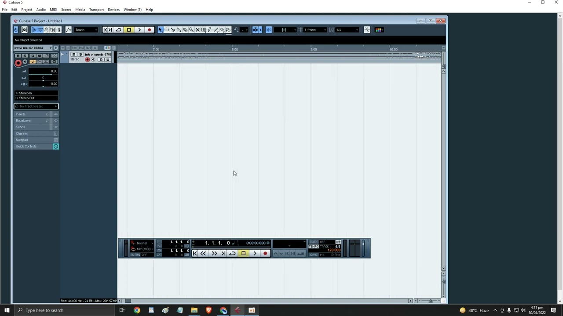Click Constrain Delay Compensation button
This screenshot has width=563, height=316.
[24, 30]
